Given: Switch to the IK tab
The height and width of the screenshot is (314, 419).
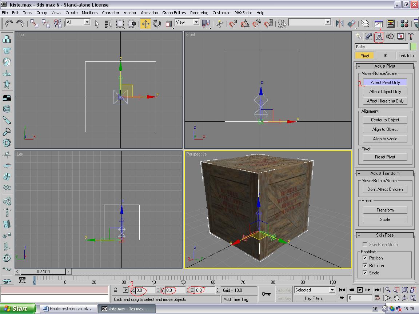Looking at the screenshot, I should 385,56.
